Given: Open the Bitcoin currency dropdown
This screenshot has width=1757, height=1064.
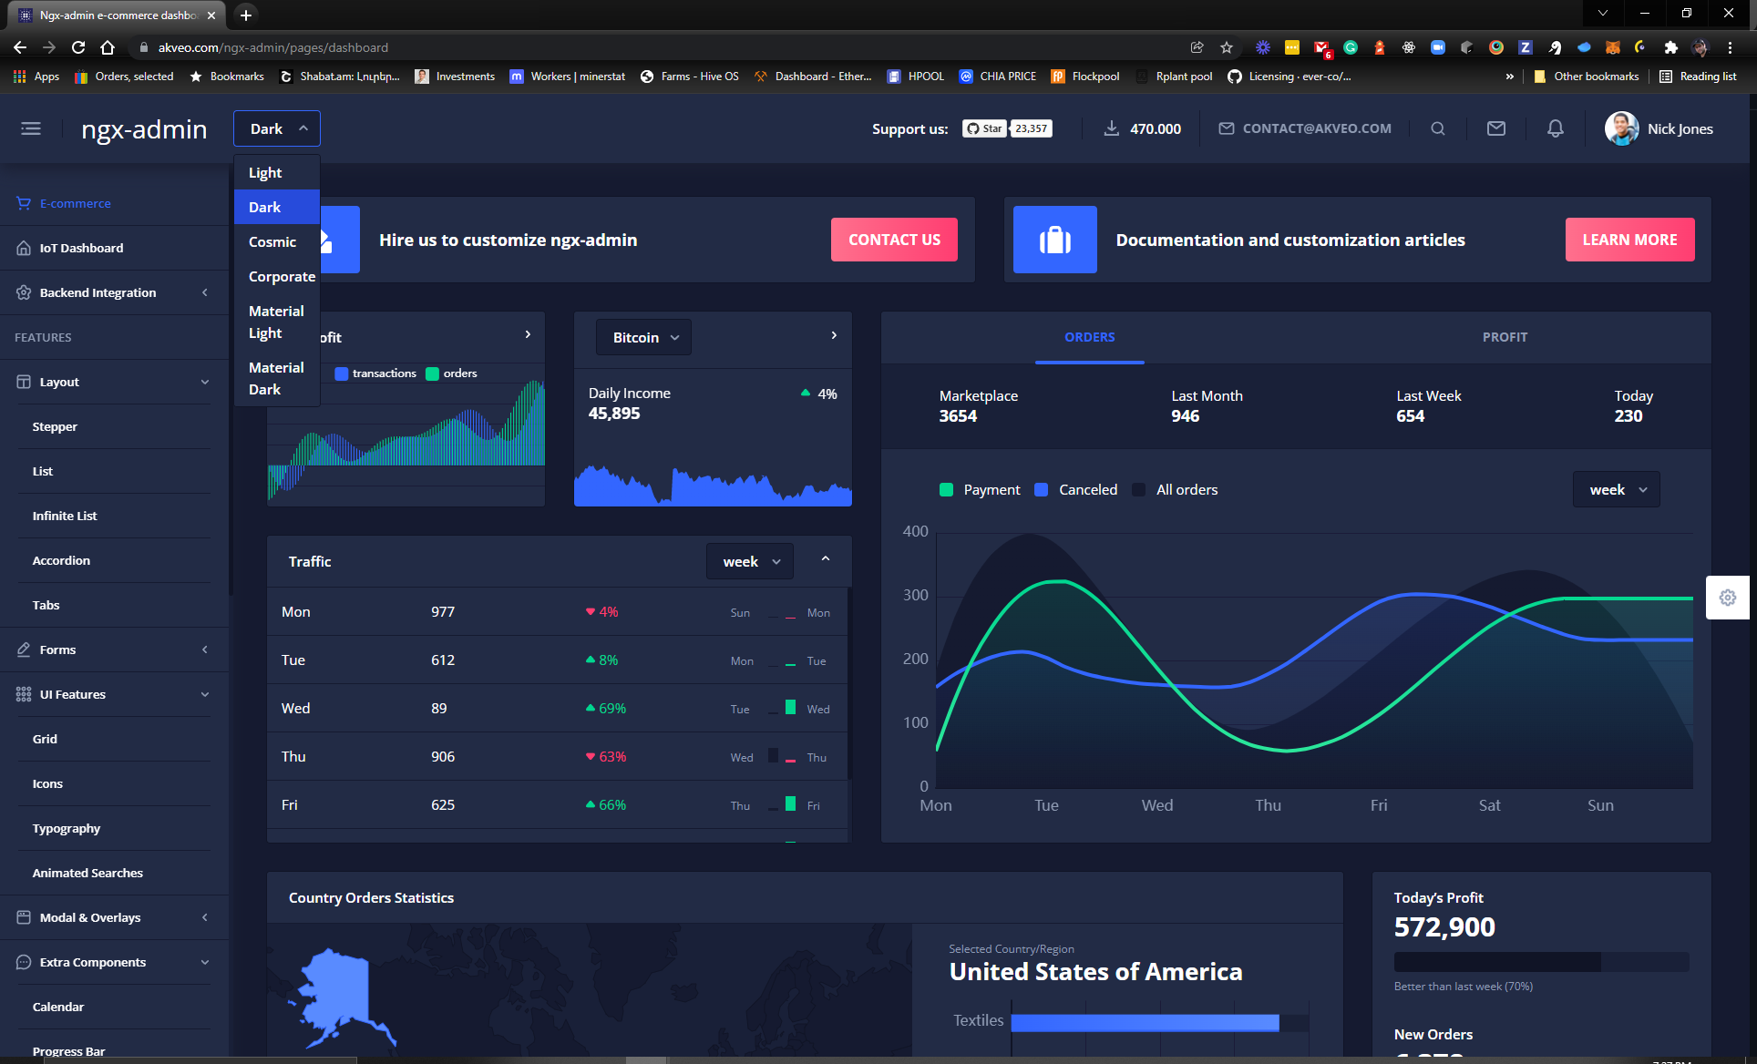Looking at the screenshot, I should (x=642, y=337).
